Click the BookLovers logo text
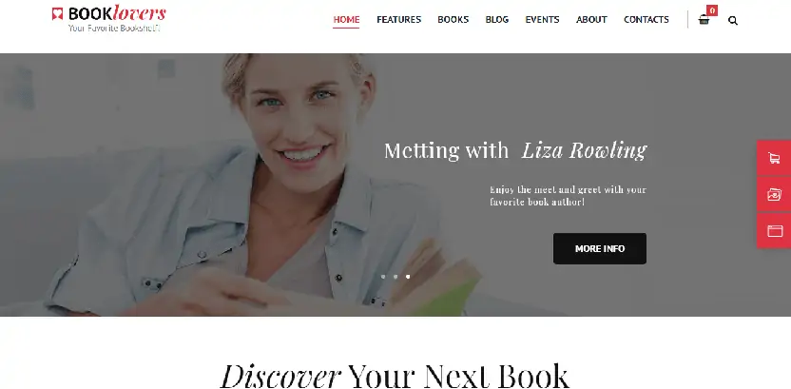Viewport: 791px width, 389px height. (x=117, y=13)
